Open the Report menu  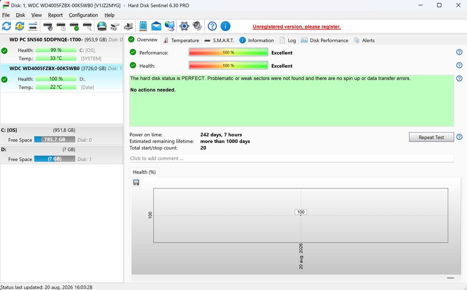[56, 15]
